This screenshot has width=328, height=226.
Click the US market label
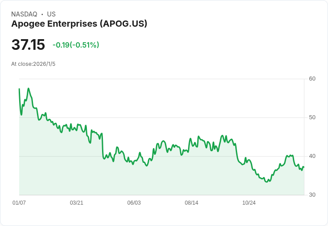[x=51, y=14]
